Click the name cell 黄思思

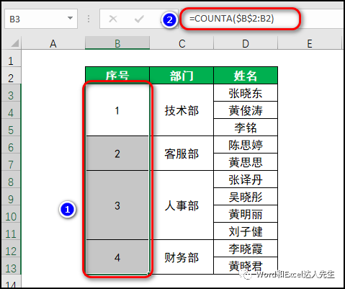point(246,162)
